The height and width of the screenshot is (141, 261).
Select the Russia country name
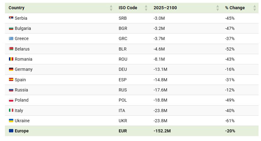point(21,90)
